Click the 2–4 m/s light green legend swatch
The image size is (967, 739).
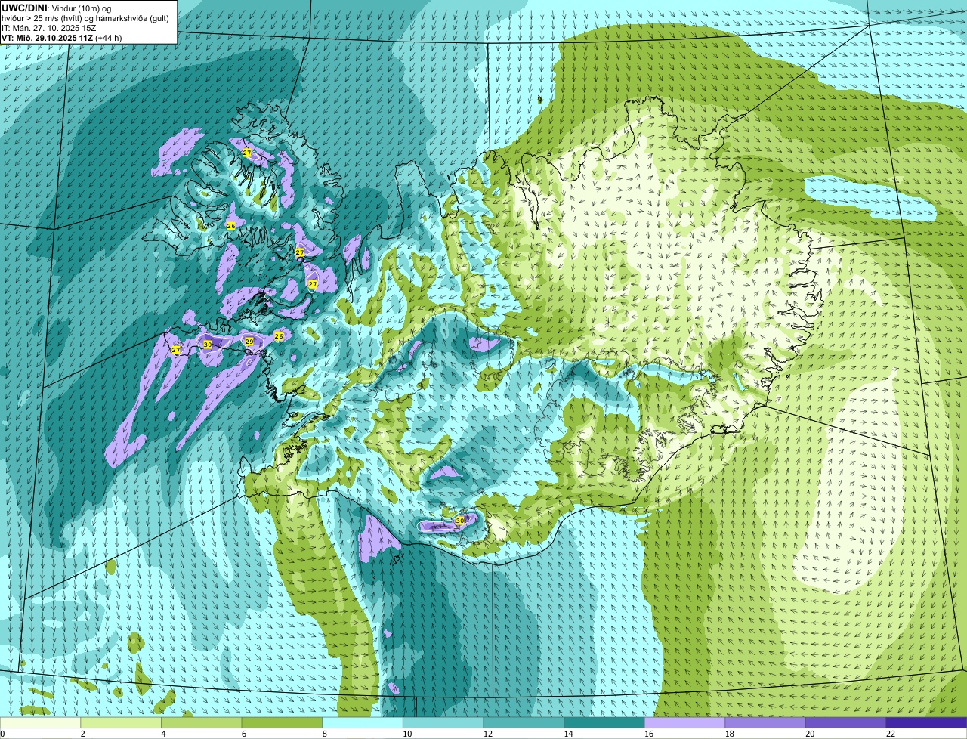(x=121, y=722)
